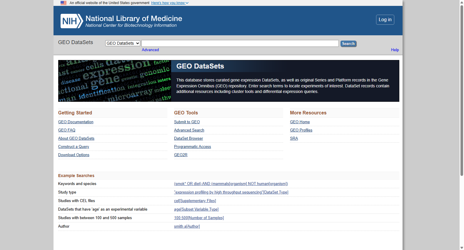Viewport: 464px width, 250px height.
Task: Open SRA link
Action: tap(294, 139)
